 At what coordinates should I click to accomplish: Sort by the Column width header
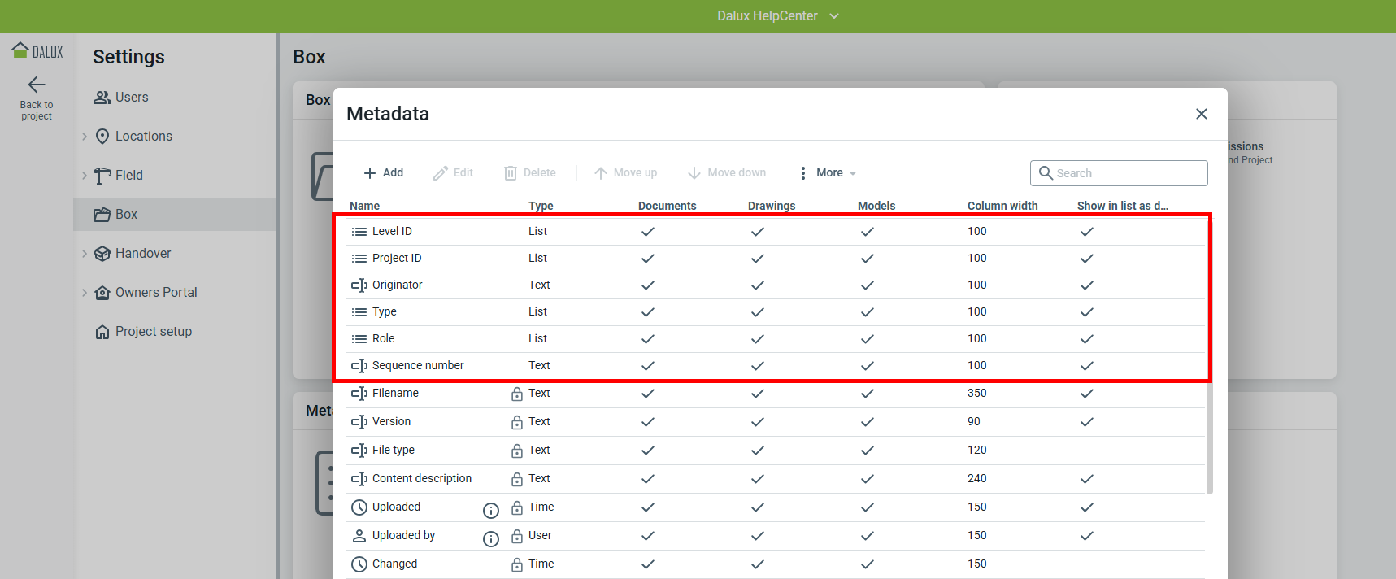pyautogui.click(x=1002, y=206)
